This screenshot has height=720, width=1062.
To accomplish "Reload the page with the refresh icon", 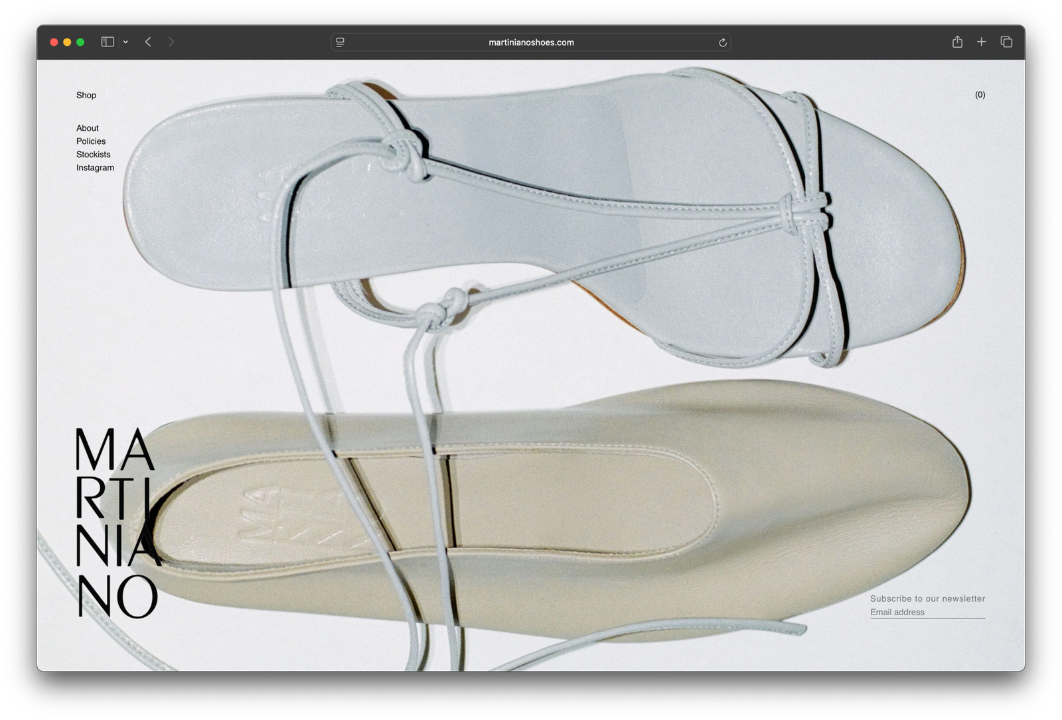I will [x=723, y=42].
